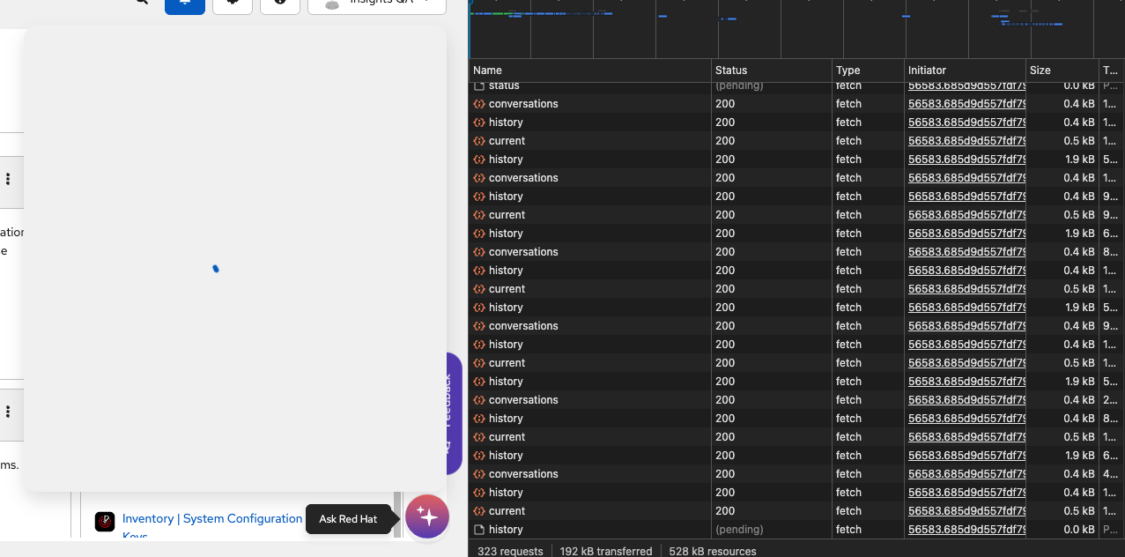Sort requests by the Initiator column header
Viewport: 1125px width, 557px height.
click(x=966, y=71)
